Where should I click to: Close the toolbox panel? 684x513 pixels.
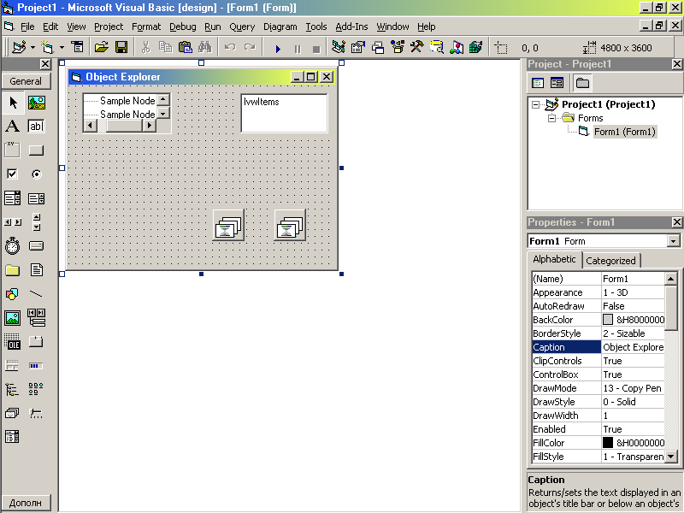[x=45, y=64]
